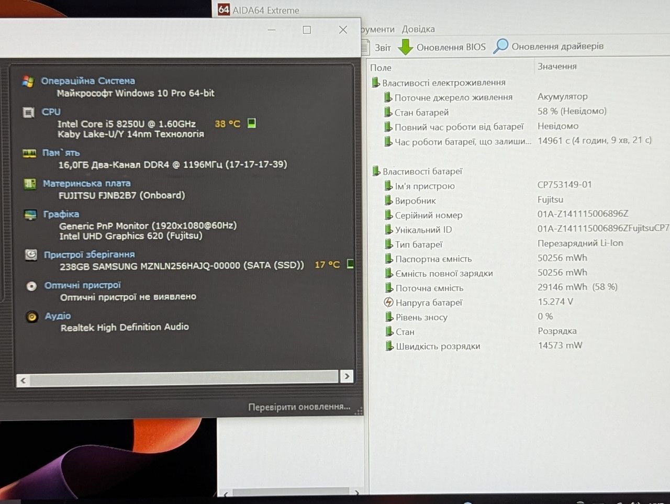Image resolution: width=670 pixels, height=504 pixels.
Task: Click the Windows logo Operating System icon
Action: click(28, 81)
